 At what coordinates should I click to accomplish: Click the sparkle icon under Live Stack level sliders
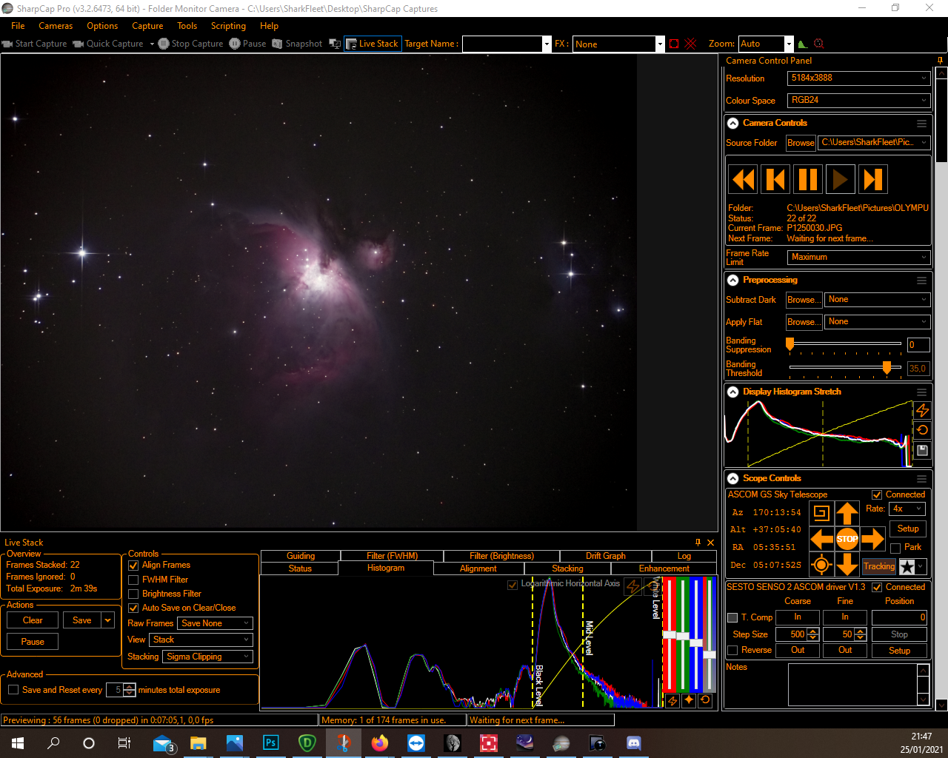click(x=689, y=700)
